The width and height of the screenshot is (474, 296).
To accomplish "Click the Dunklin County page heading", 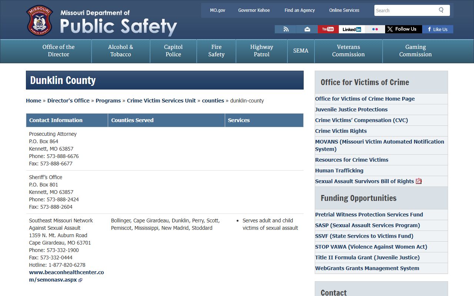I will pyautogui.click(x=63, y=80).
